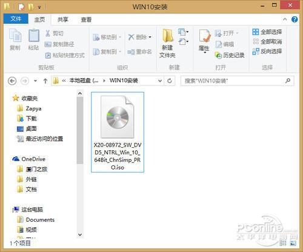Open the New item dropdown icon
303x252 pixels.
184,32
